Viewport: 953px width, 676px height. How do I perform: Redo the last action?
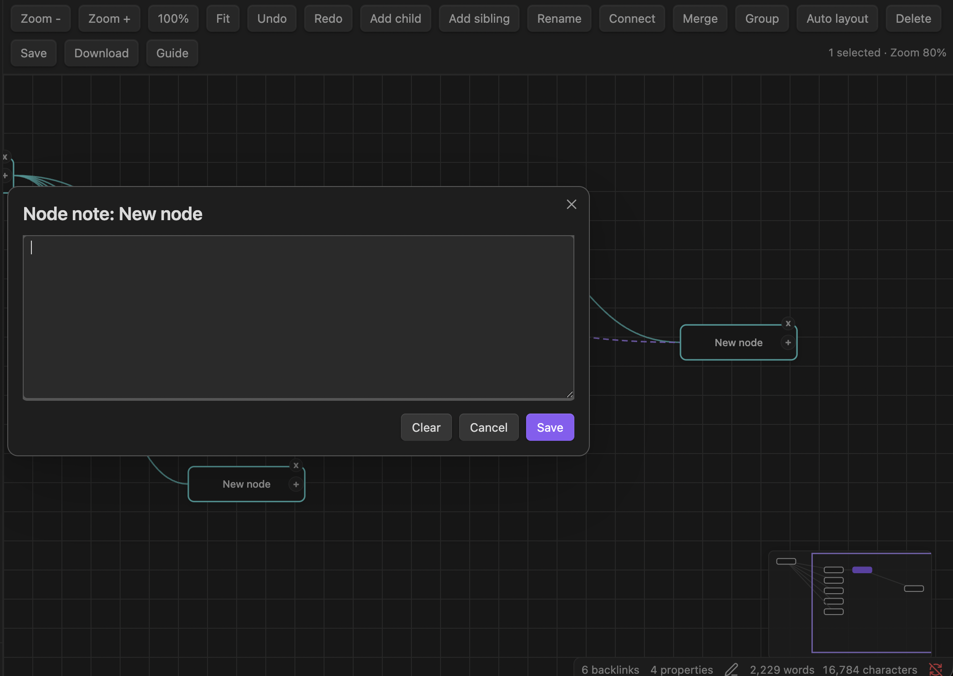tap(328, 19)
